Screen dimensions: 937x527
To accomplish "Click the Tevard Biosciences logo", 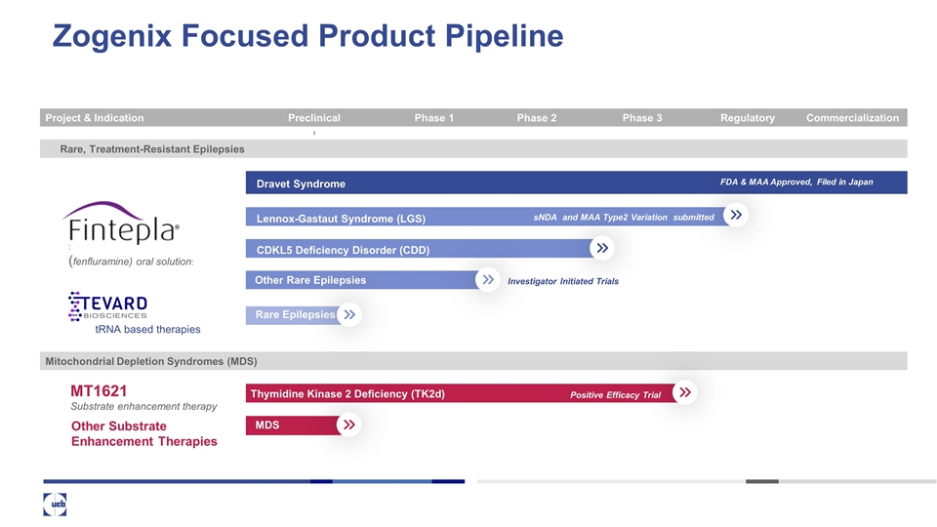I will click(108, 305).
